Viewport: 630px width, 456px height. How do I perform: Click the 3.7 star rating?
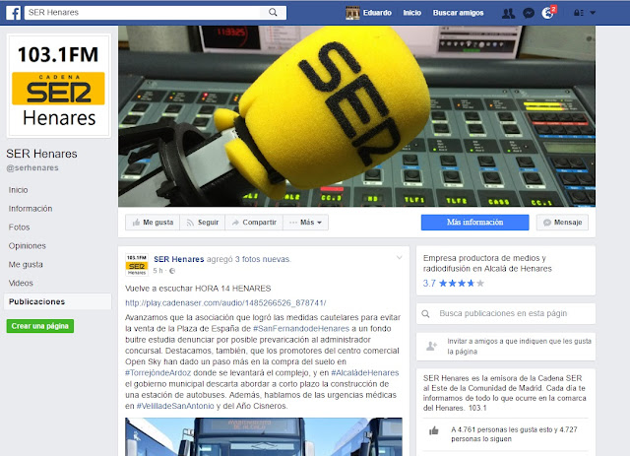pos(454,283)
